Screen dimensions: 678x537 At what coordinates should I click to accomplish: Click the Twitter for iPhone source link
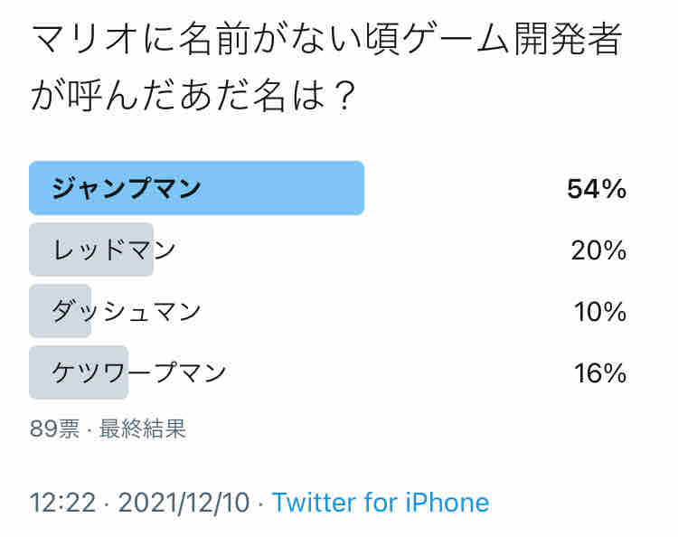[381, 503]
